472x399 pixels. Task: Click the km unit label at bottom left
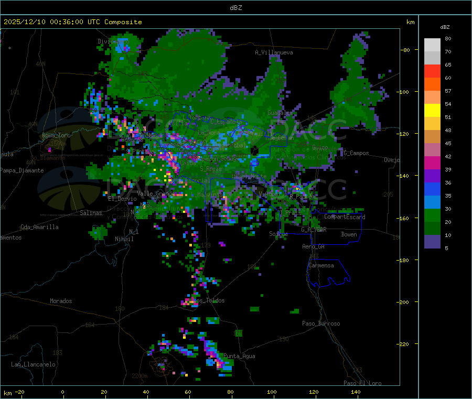pos(8,393)
